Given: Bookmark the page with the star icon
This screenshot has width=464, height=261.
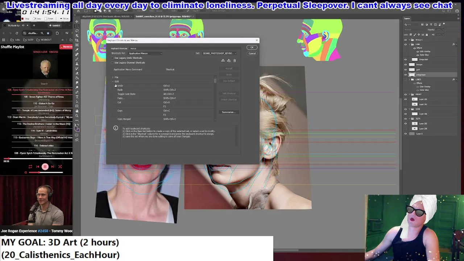Looking at the screenshot, I should pos(48,33).
